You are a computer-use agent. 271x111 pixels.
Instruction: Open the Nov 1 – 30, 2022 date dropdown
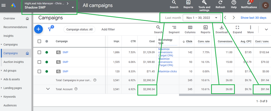pyautogui.click(x=202, y=18)
